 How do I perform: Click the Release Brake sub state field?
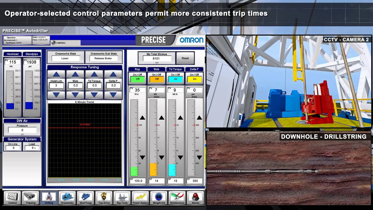(x=103, y=58)
